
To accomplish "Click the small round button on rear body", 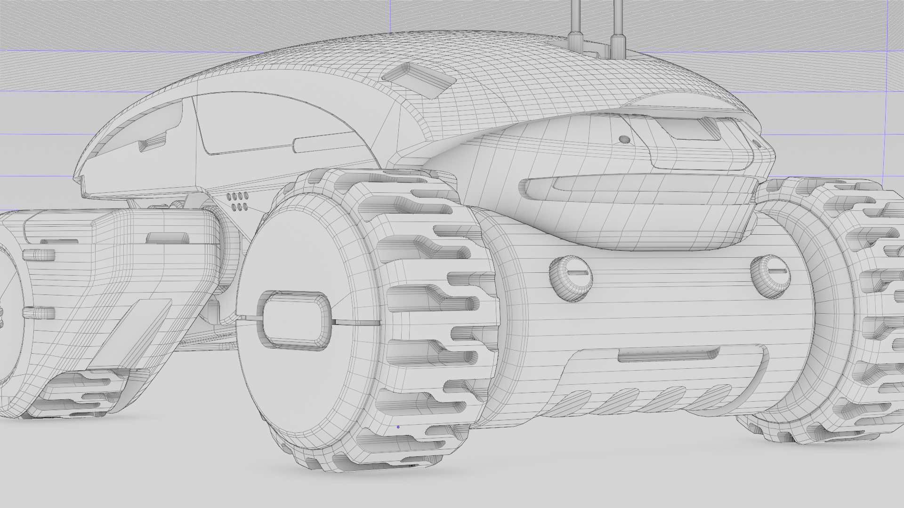I will 624,139.
